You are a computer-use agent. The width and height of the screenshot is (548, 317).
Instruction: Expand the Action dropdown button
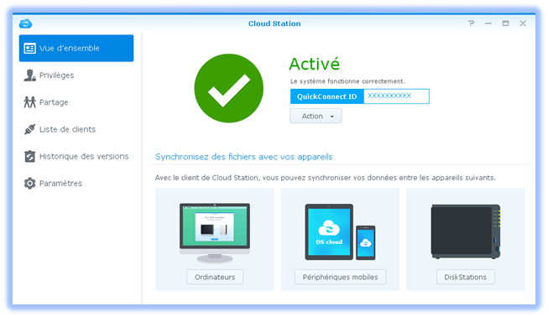pos(316,116)
